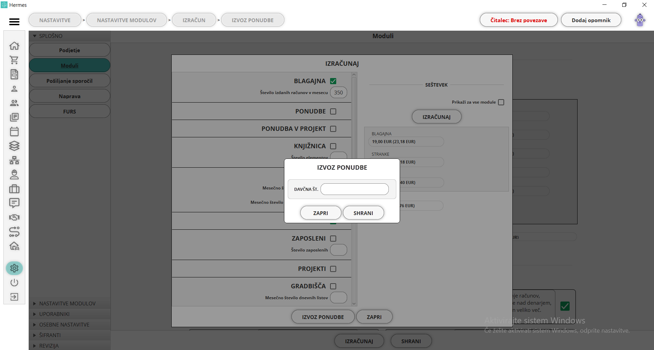Select IZRAČUN breadcrumb
The width and height of the screenshot is (654, 350).
coord(194,20)
